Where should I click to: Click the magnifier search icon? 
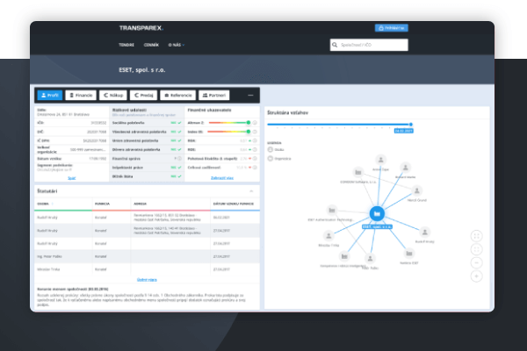[x=335, y=45]
